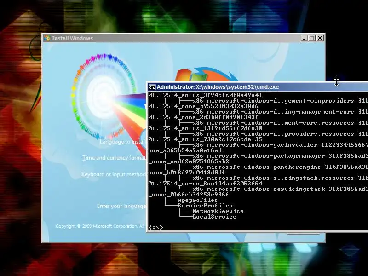The image size is (368, 276).
Task: Click the d..gement-winproviders output line
Action: point(280,101)
